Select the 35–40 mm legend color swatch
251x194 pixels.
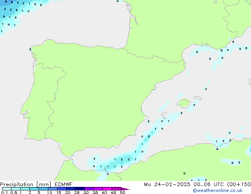point(98,189)
